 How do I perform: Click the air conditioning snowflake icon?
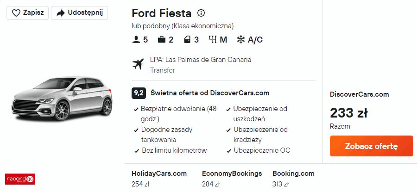point(241,40)
